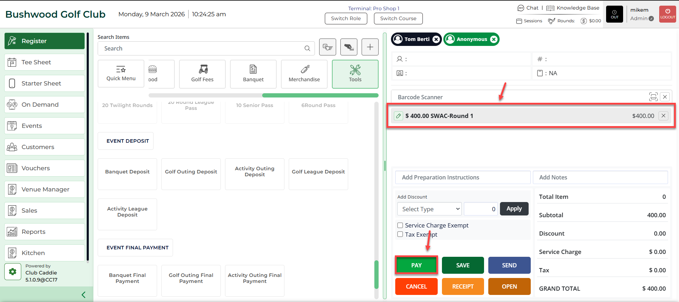
Task: Delete the SWAC-Round 1 line item
Action: pos(663,116)
